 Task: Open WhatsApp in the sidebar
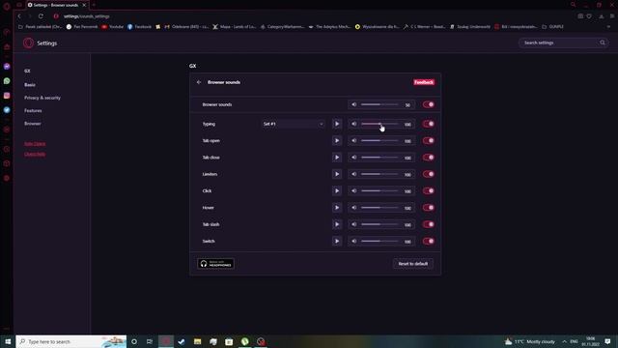point(7,81)
